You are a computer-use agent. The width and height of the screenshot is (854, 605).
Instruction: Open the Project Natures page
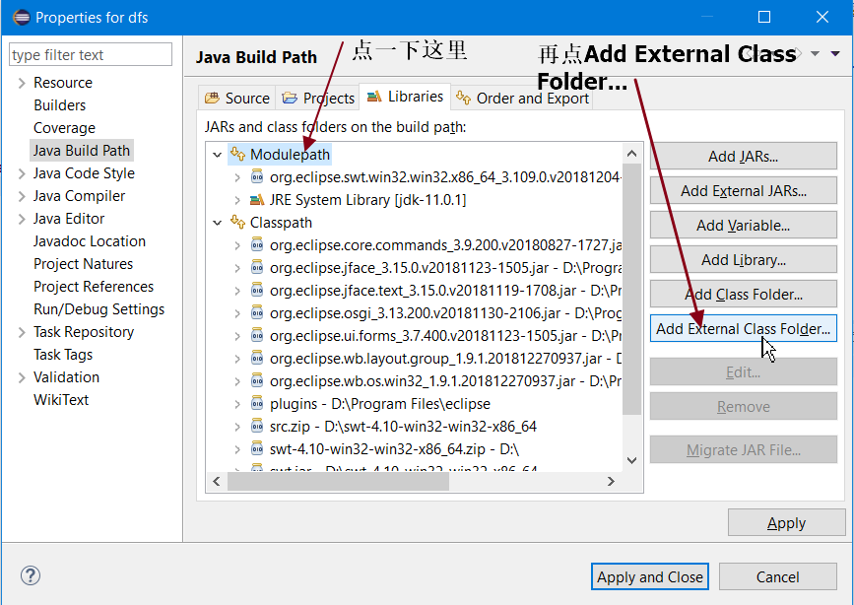84,264
